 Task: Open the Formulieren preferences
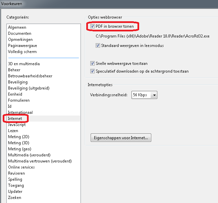(19, 100)
